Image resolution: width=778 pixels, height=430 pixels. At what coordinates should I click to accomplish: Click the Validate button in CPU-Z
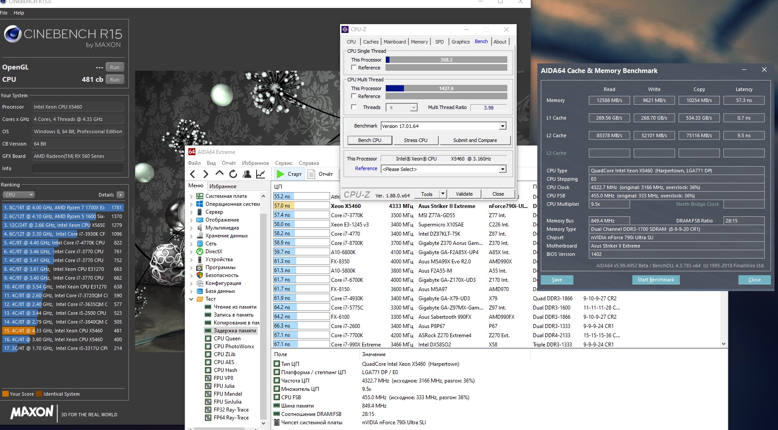[464, 194]
